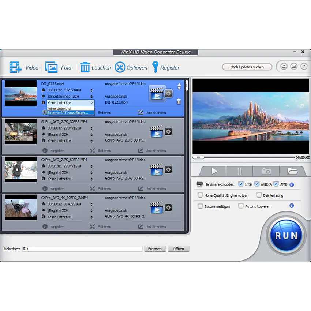
Task: Click the Register key icon
Action: click(155, 67)
